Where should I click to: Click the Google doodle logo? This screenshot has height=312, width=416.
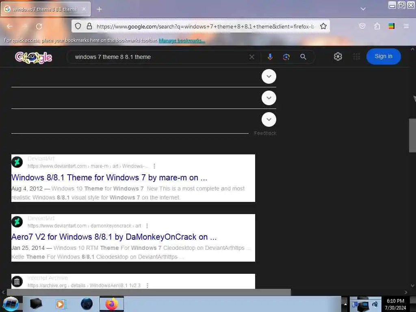(x=33, y=57)
